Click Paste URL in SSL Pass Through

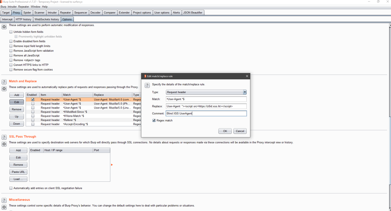[18, 172]
